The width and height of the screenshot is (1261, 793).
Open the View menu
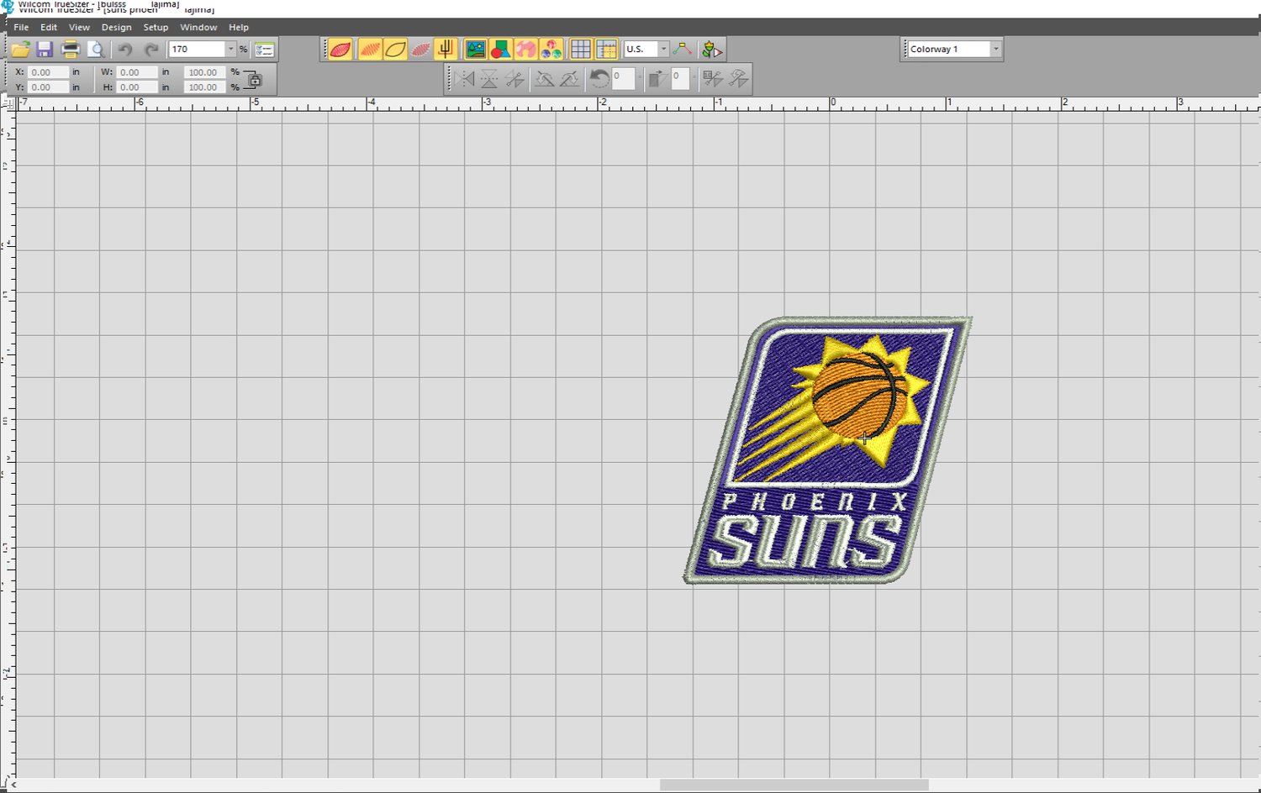79,27
